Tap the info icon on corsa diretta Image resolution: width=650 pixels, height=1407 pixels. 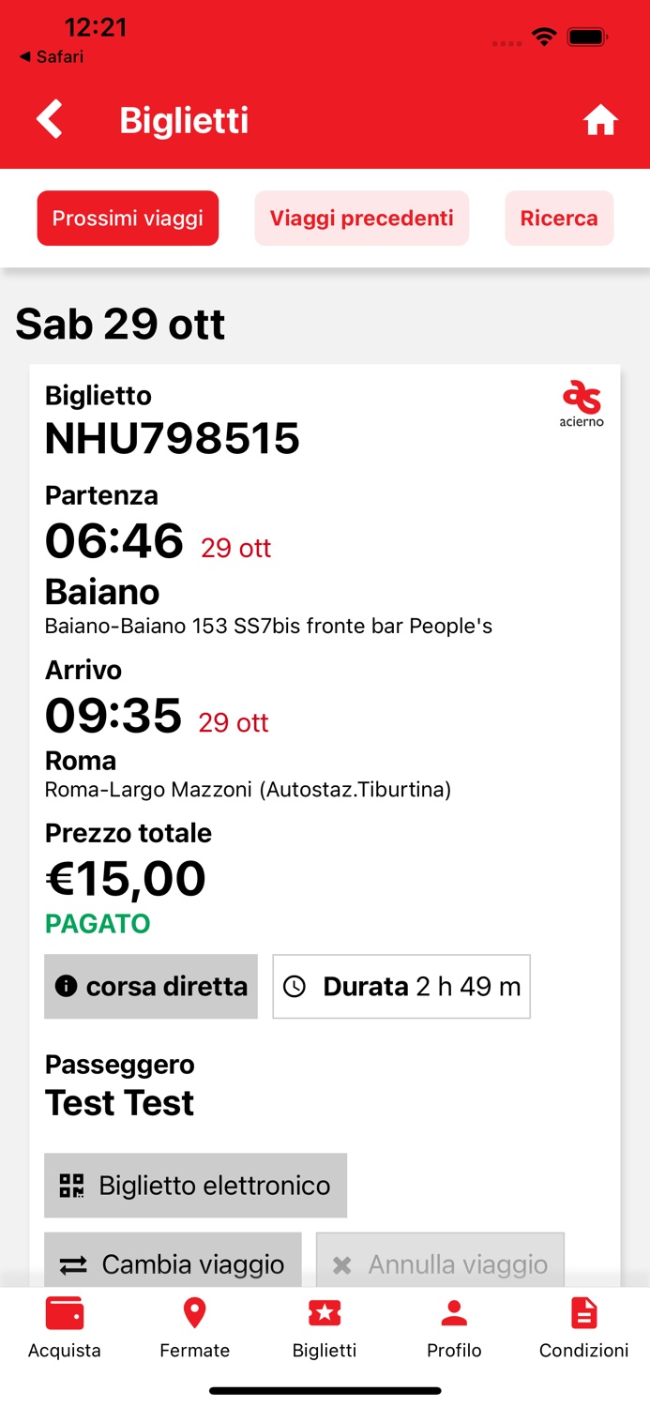point(66,986)
